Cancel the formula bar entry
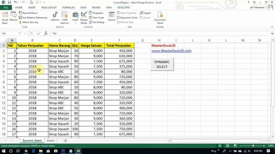 [x=31, y=33]
